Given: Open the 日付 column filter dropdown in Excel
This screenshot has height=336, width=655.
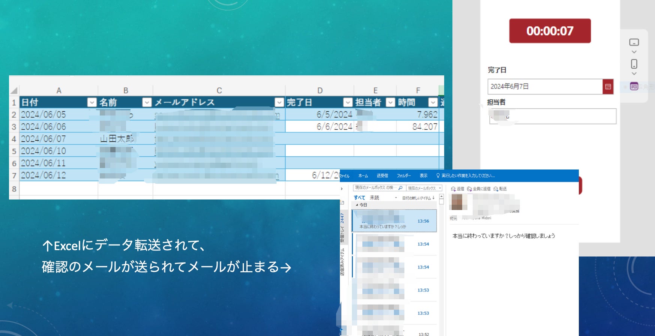Looking at the screenshot, I should click(92, 102).
